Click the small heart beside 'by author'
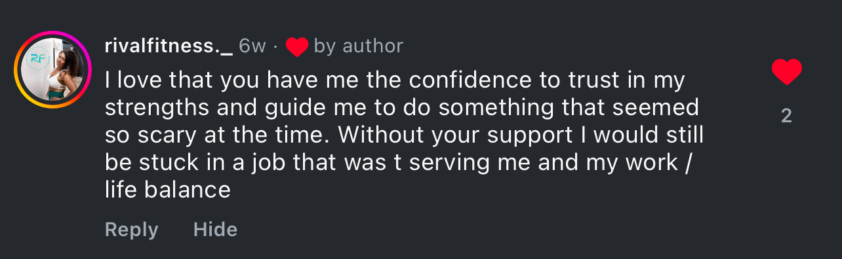The height and width of the screenshot is (259, 842). [x=297, y=46]
